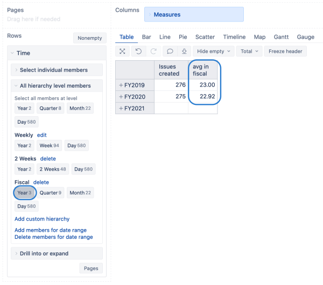Expand the FY2021 row plus icon
The image size is (323, 285).
tap(121, 108)
